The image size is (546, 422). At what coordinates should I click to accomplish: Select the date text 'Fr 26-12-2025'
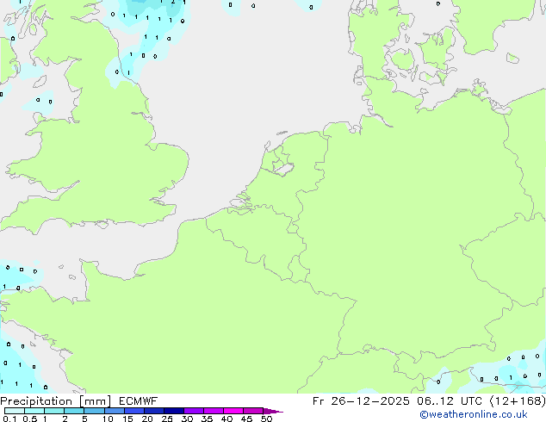[x=361, y=401]
